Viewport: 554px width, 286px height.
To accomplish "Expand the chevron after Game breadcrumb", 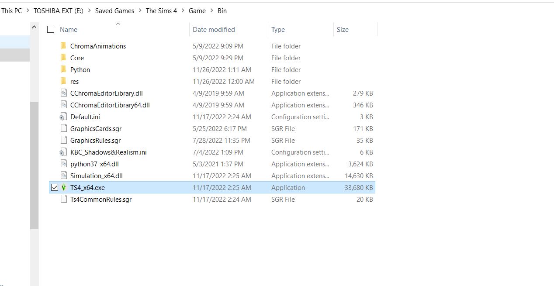I will [x=212, y=10].
